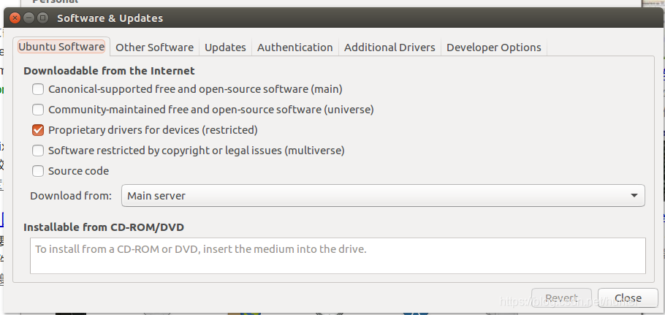Click the "Download from:" label

tap(71, 196)
